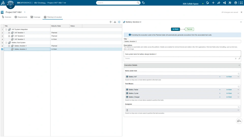Image resolution: width=244 pixels, height=137 pixels.
Task: Click the Battery Tester item icon
Action: 127,90
